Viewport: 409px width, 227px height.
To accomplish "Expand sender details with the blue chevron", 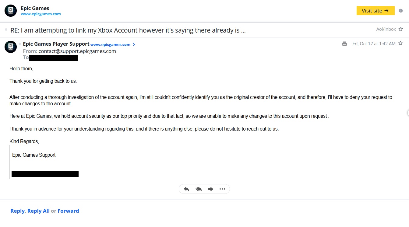I will (x=134, y=44).
